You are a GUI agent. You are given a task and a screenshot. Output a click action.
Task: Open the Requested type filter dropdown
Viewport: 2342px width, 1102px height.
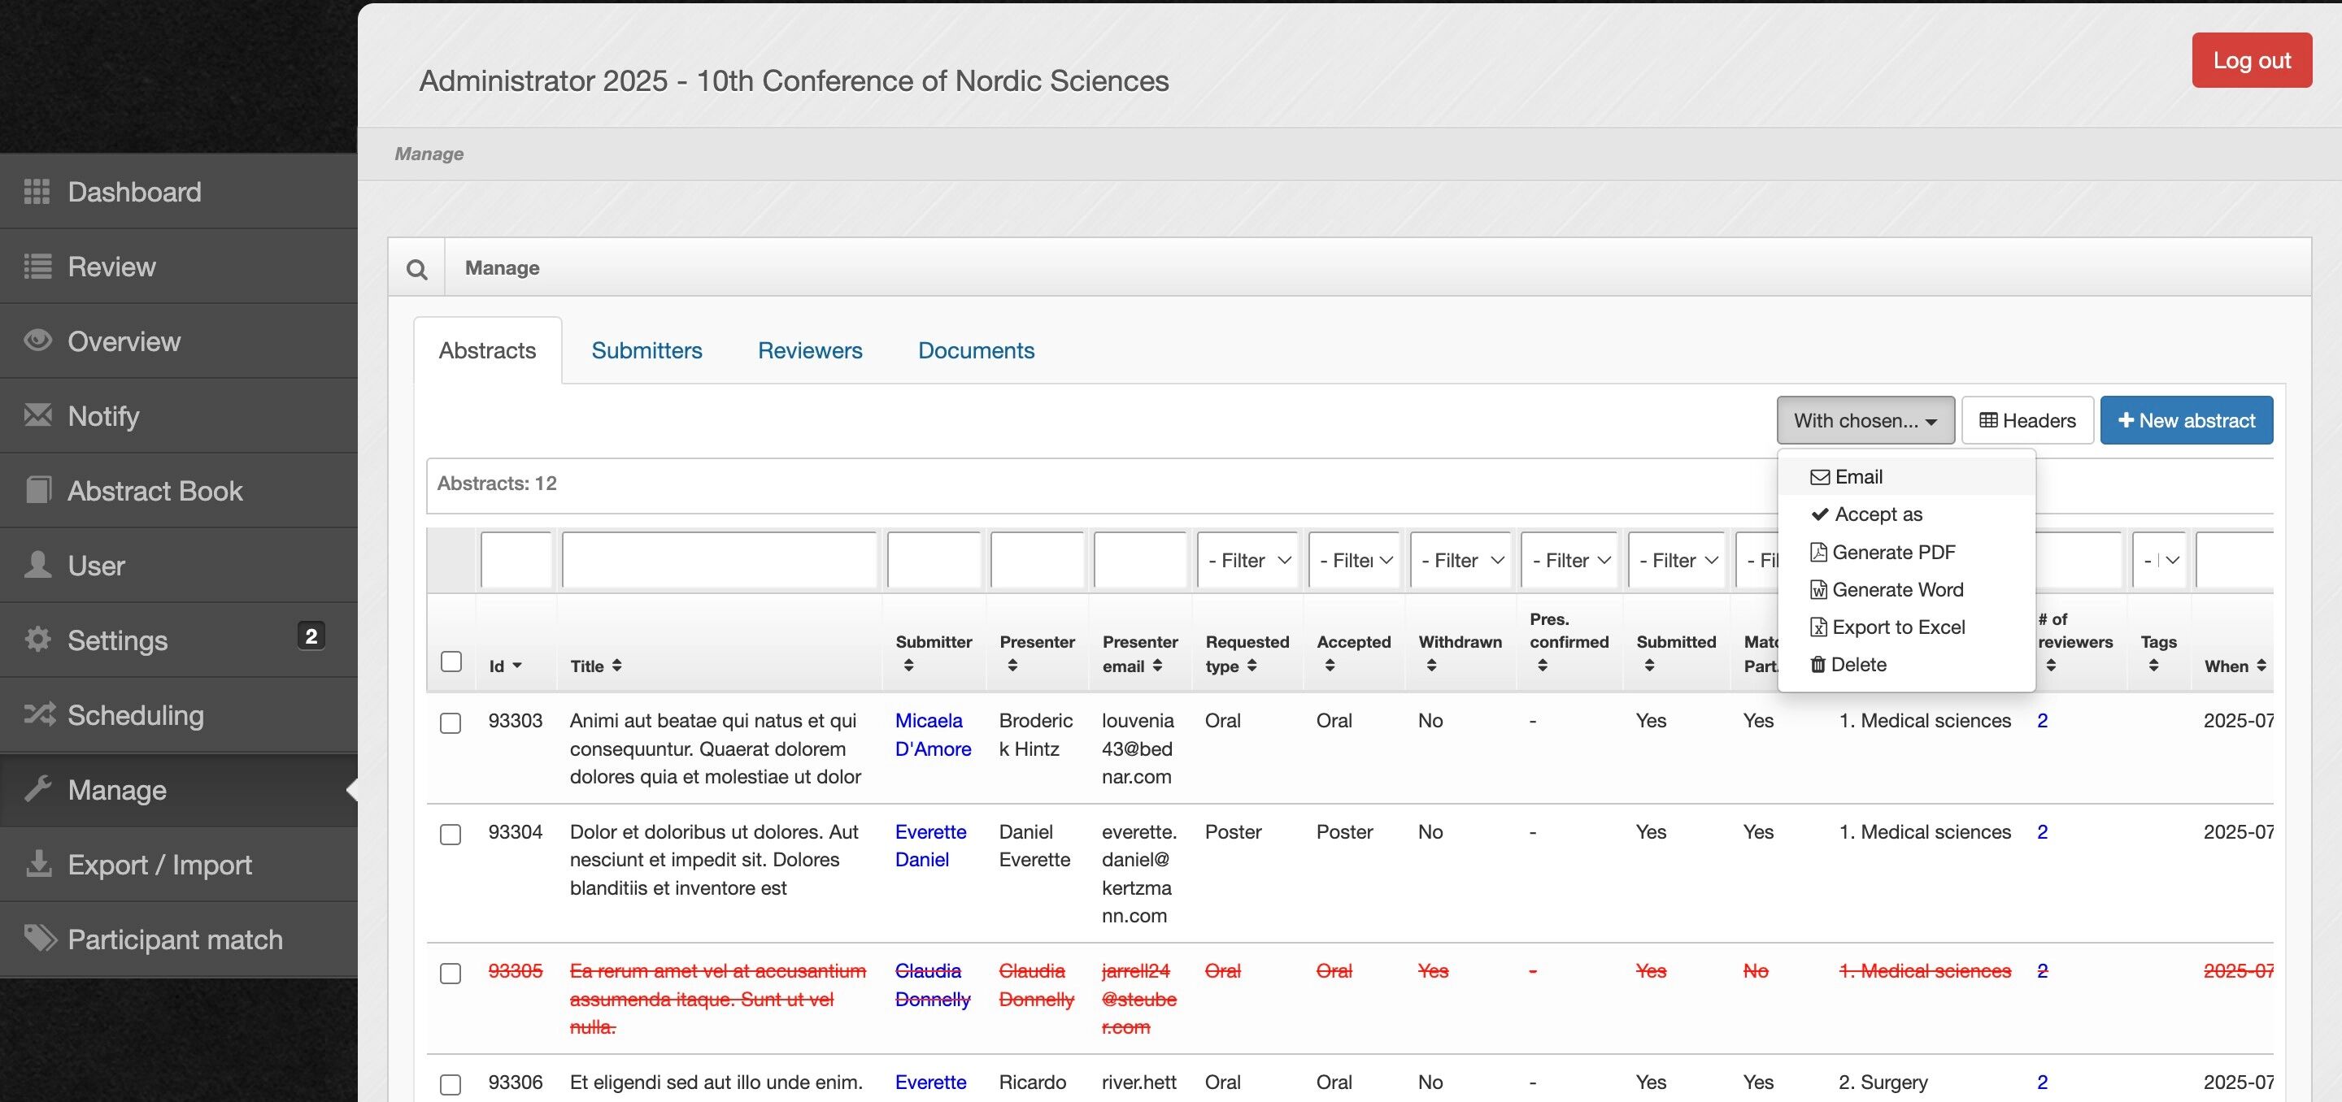(1248, 561)
